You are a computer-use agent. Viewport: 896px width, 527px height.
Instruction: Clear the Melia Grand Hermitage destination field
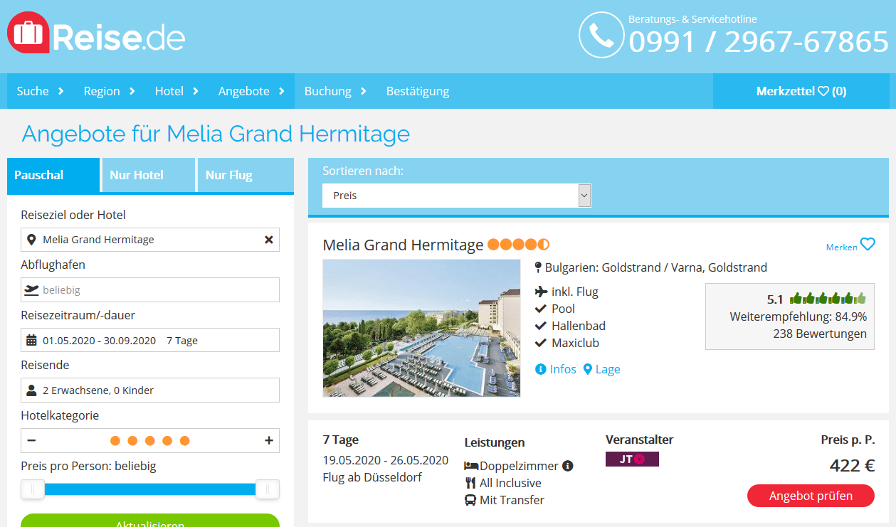(269, 240)
